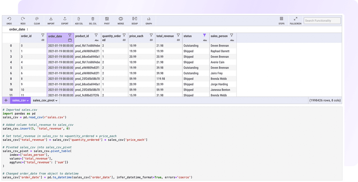Open the datetime type selector on order_date
Viewport: 358px width, 182px height.
point(70,39)
